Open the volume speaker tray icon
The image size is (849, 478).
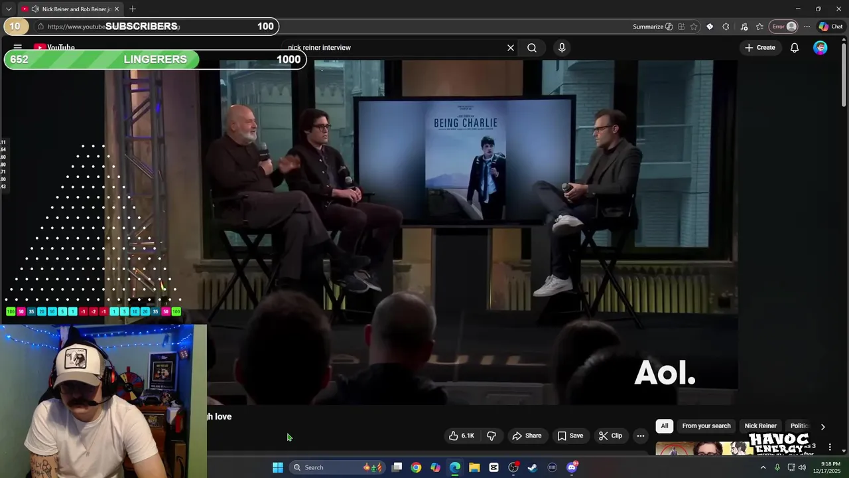tap(802, 467)
